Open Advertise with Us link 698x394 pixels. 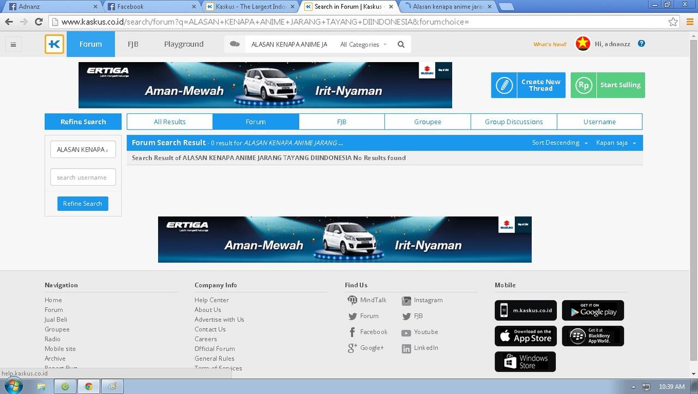coord(219,319)
